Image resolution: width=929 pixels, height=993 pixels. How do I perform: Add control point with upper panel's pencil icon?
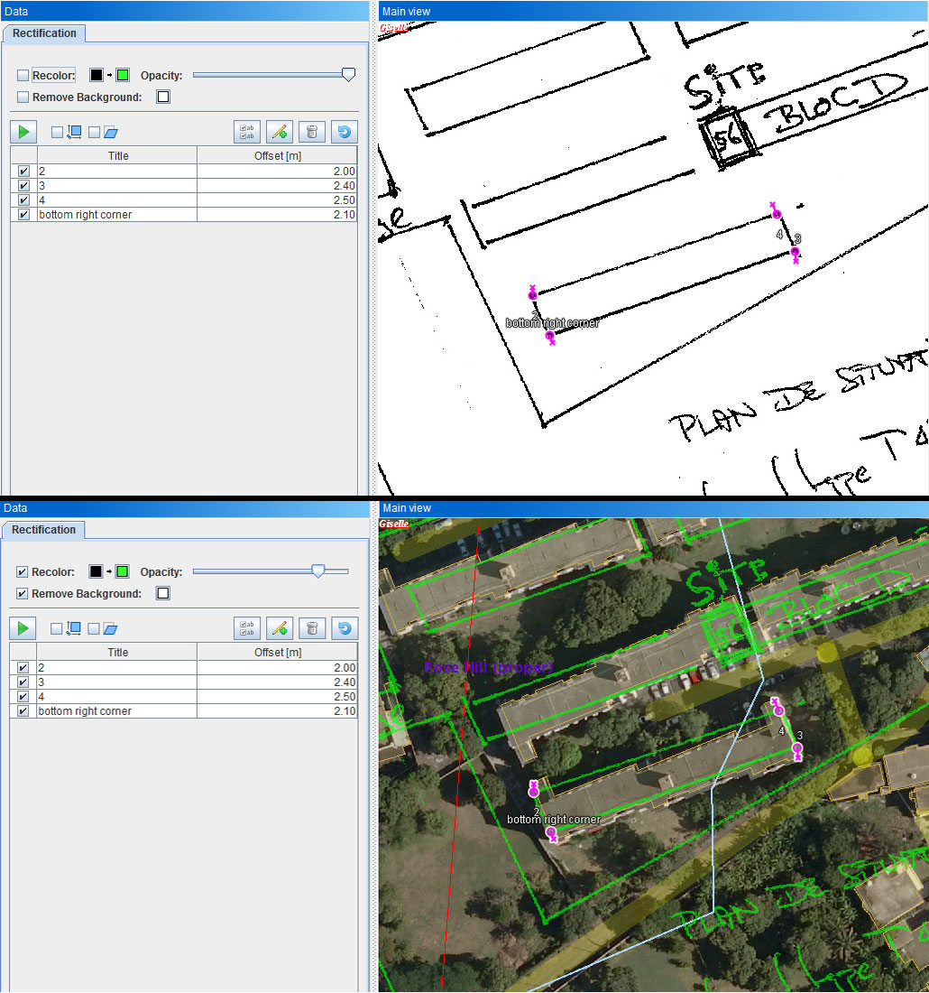280,132
